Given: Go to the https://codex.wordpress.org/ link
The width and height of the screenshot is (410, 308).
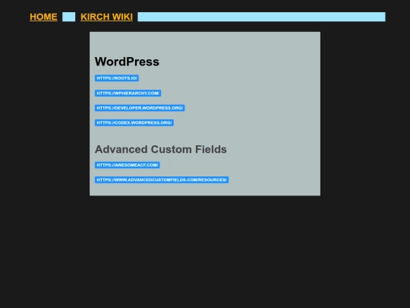Looking at the screenshot, I should coord(134,122).
